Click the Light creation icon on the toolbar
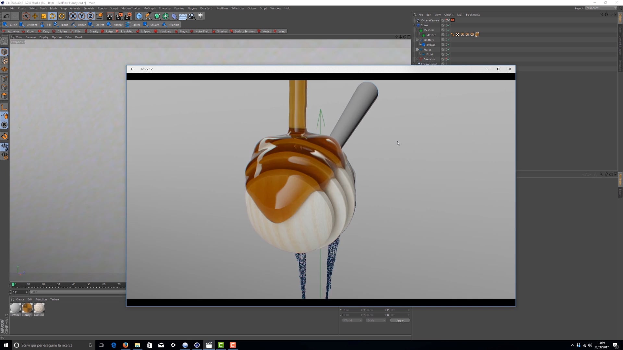 (201, 16)
